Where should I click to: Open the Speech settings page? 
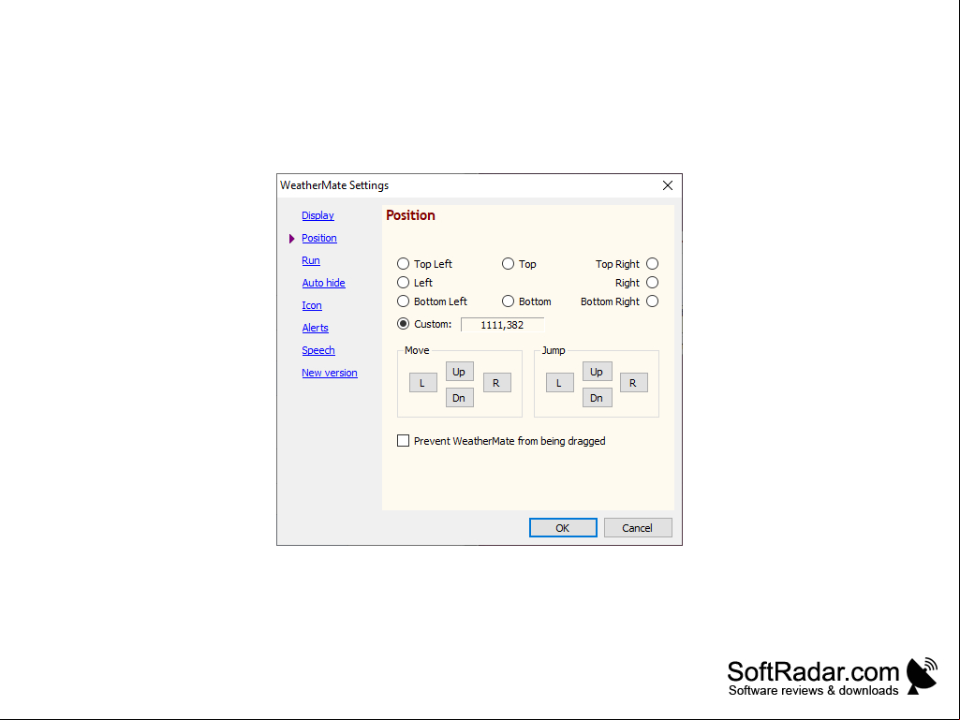point(318,350)
